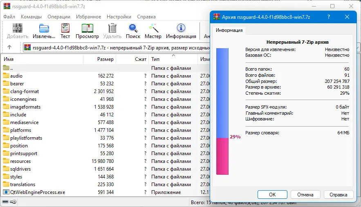The image size is (361, 207).
Task: Click the resources folder icon
Action: pyautogui.click(x=6, y=161)
